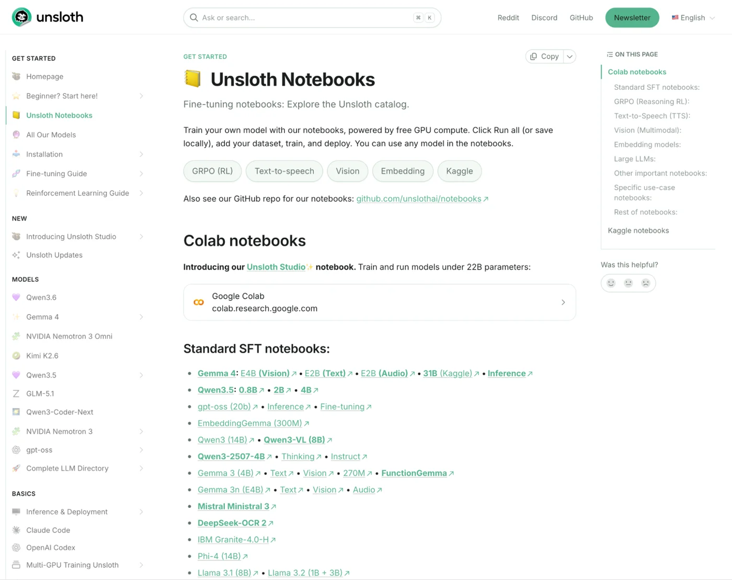Click the GLM-5.1 Z icon
The width and height of the screenshot is (732, 580).
coord(16,393)
